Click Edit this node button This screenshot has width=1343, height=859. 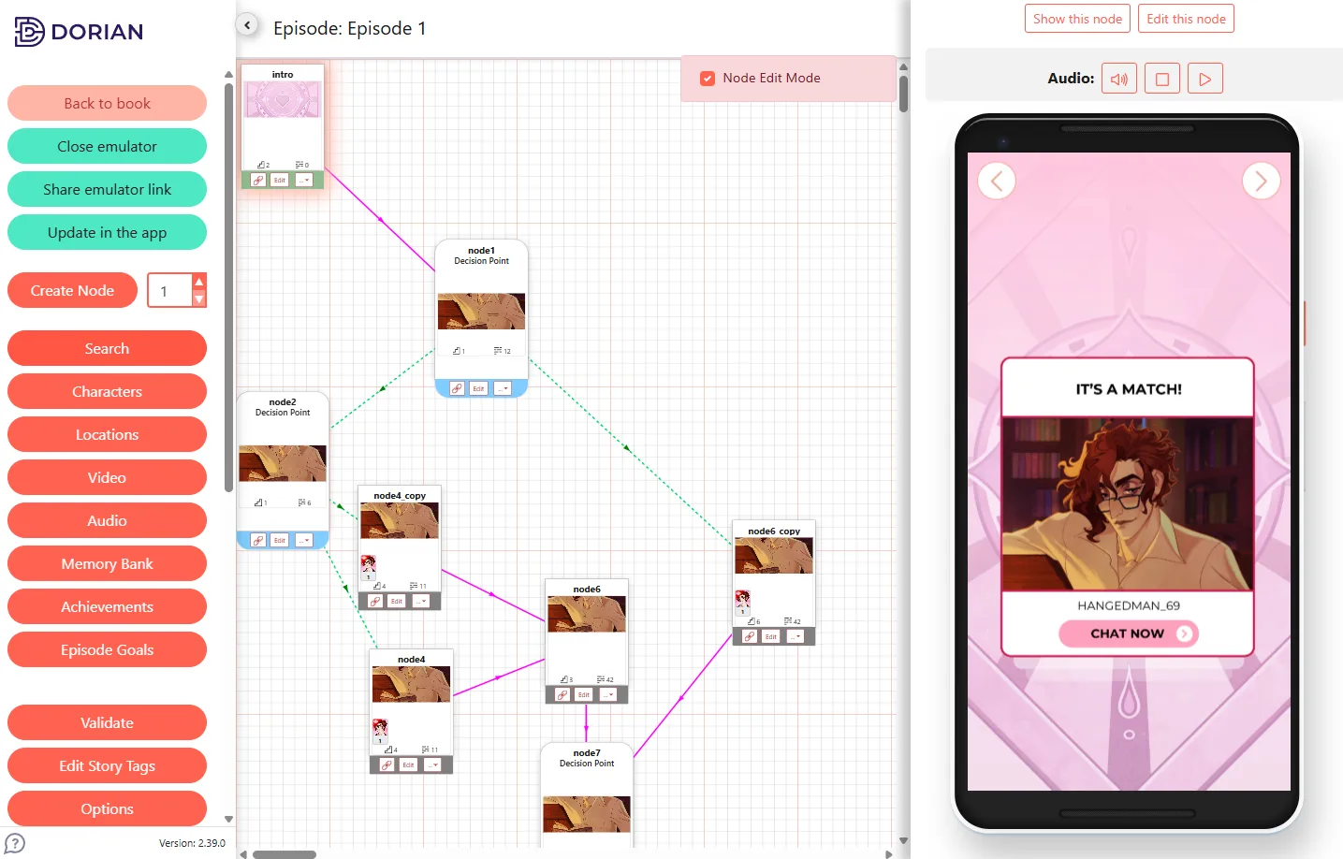(1186, 19)
